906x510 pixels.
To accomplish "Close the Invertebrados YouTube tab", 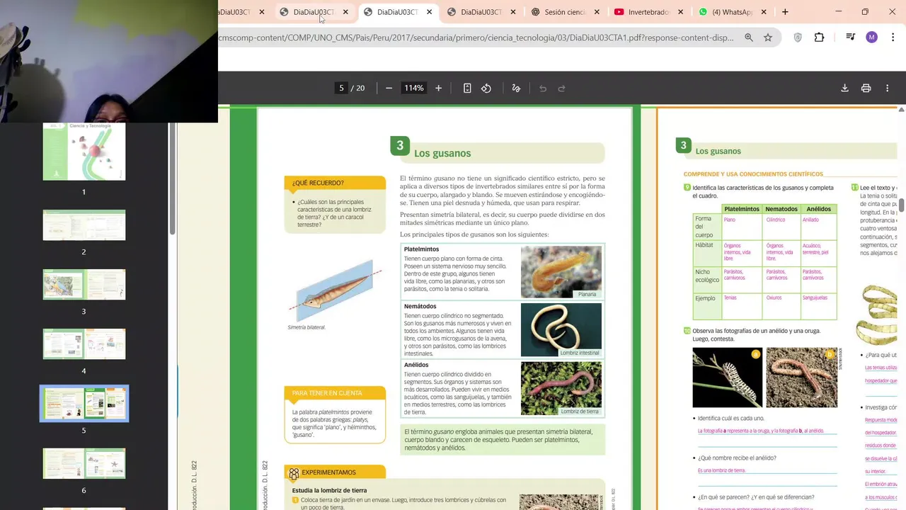I will [x=681, y=12].
